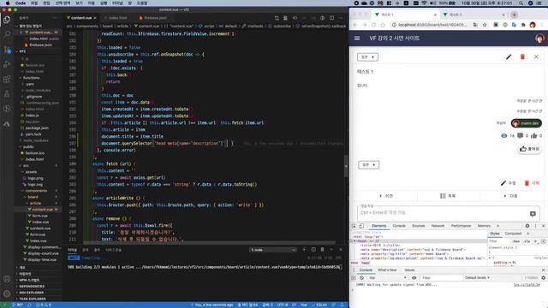Select the Network tab in DevTools
The height and width of the screenshot is (308, 548).
pyautogui.click(x=438, y=226)
